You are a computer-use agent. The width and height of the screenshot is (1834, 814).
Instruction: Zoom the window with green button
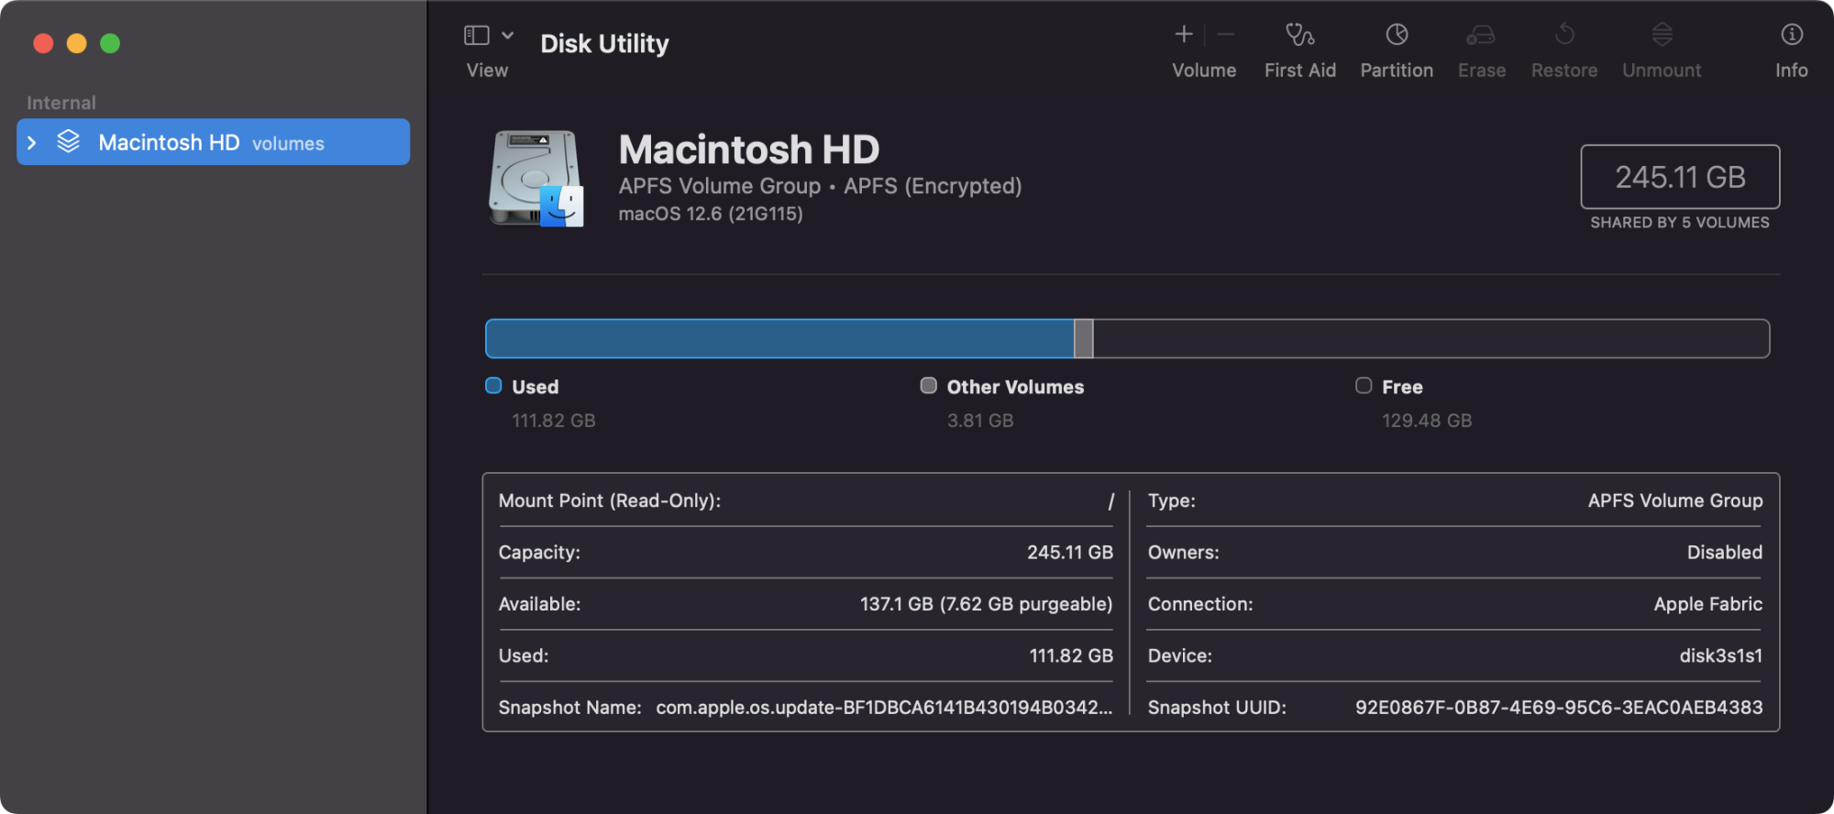coord(110,43)
